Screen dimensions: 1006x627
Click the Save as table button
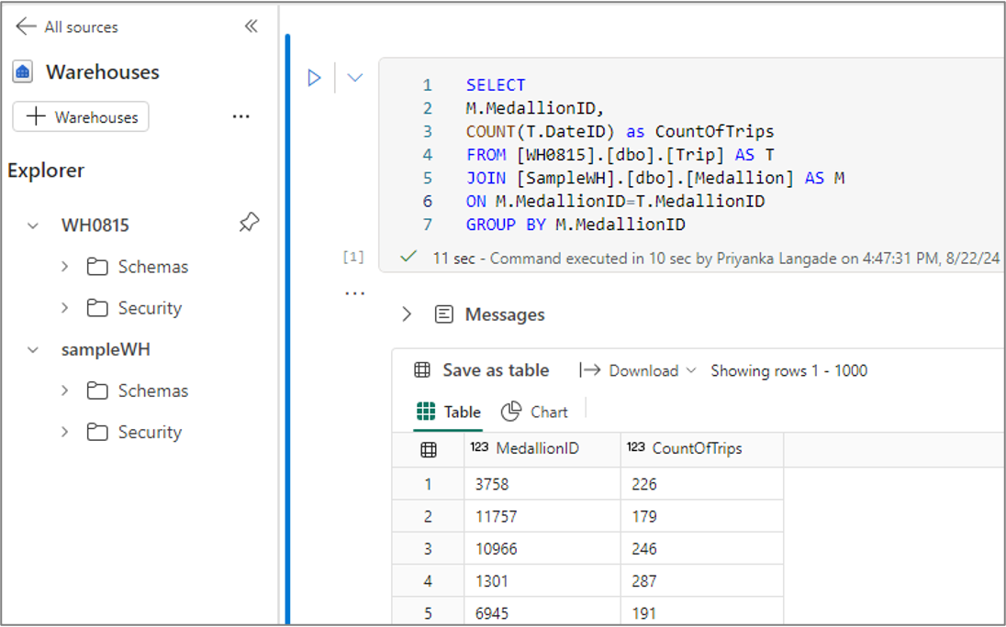coord(482,370)
